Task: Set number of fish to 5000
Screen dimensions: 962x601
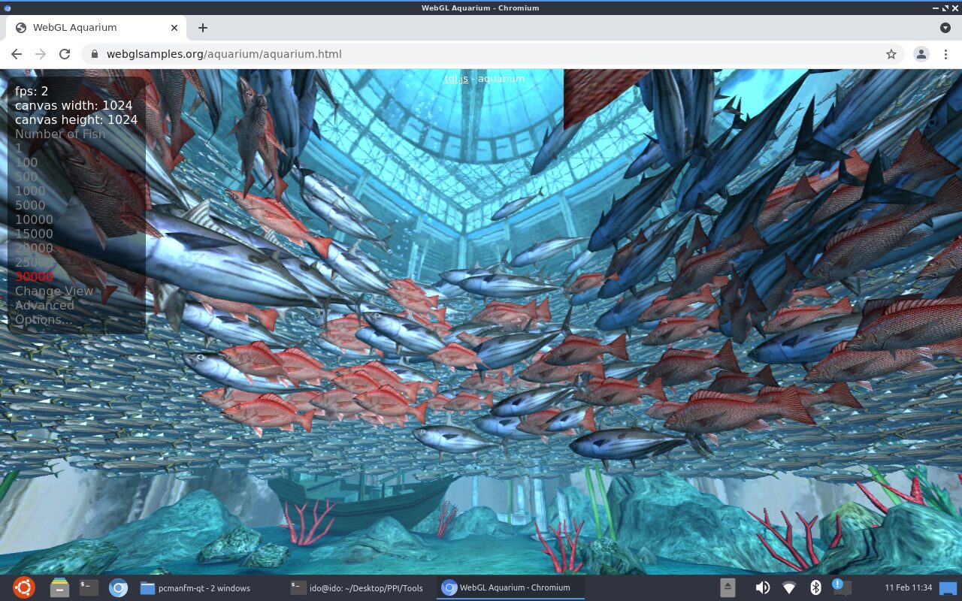Action: coord(30,205)
